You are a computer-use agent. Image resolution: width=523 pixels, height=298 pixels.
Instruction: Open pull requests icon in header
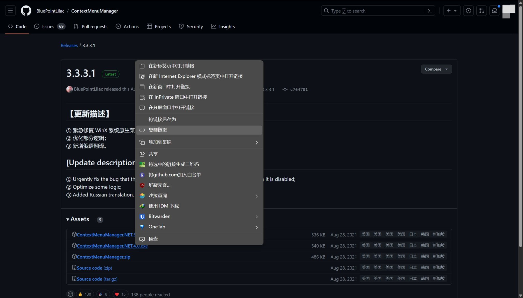[x=482, y=11]
